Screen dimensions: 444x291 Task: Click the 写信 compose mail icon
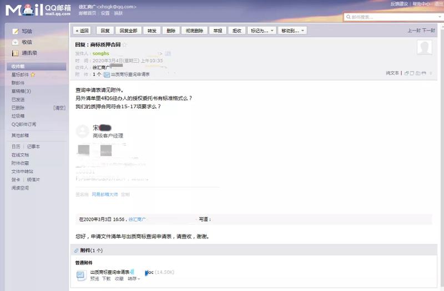click(x=16, y=31)
